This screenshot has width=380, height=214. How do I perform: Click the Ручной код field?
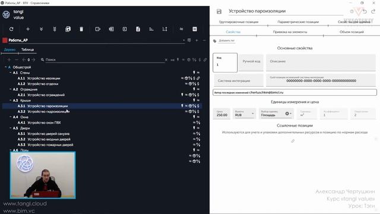pyautogui.click(x=251, y=62)
